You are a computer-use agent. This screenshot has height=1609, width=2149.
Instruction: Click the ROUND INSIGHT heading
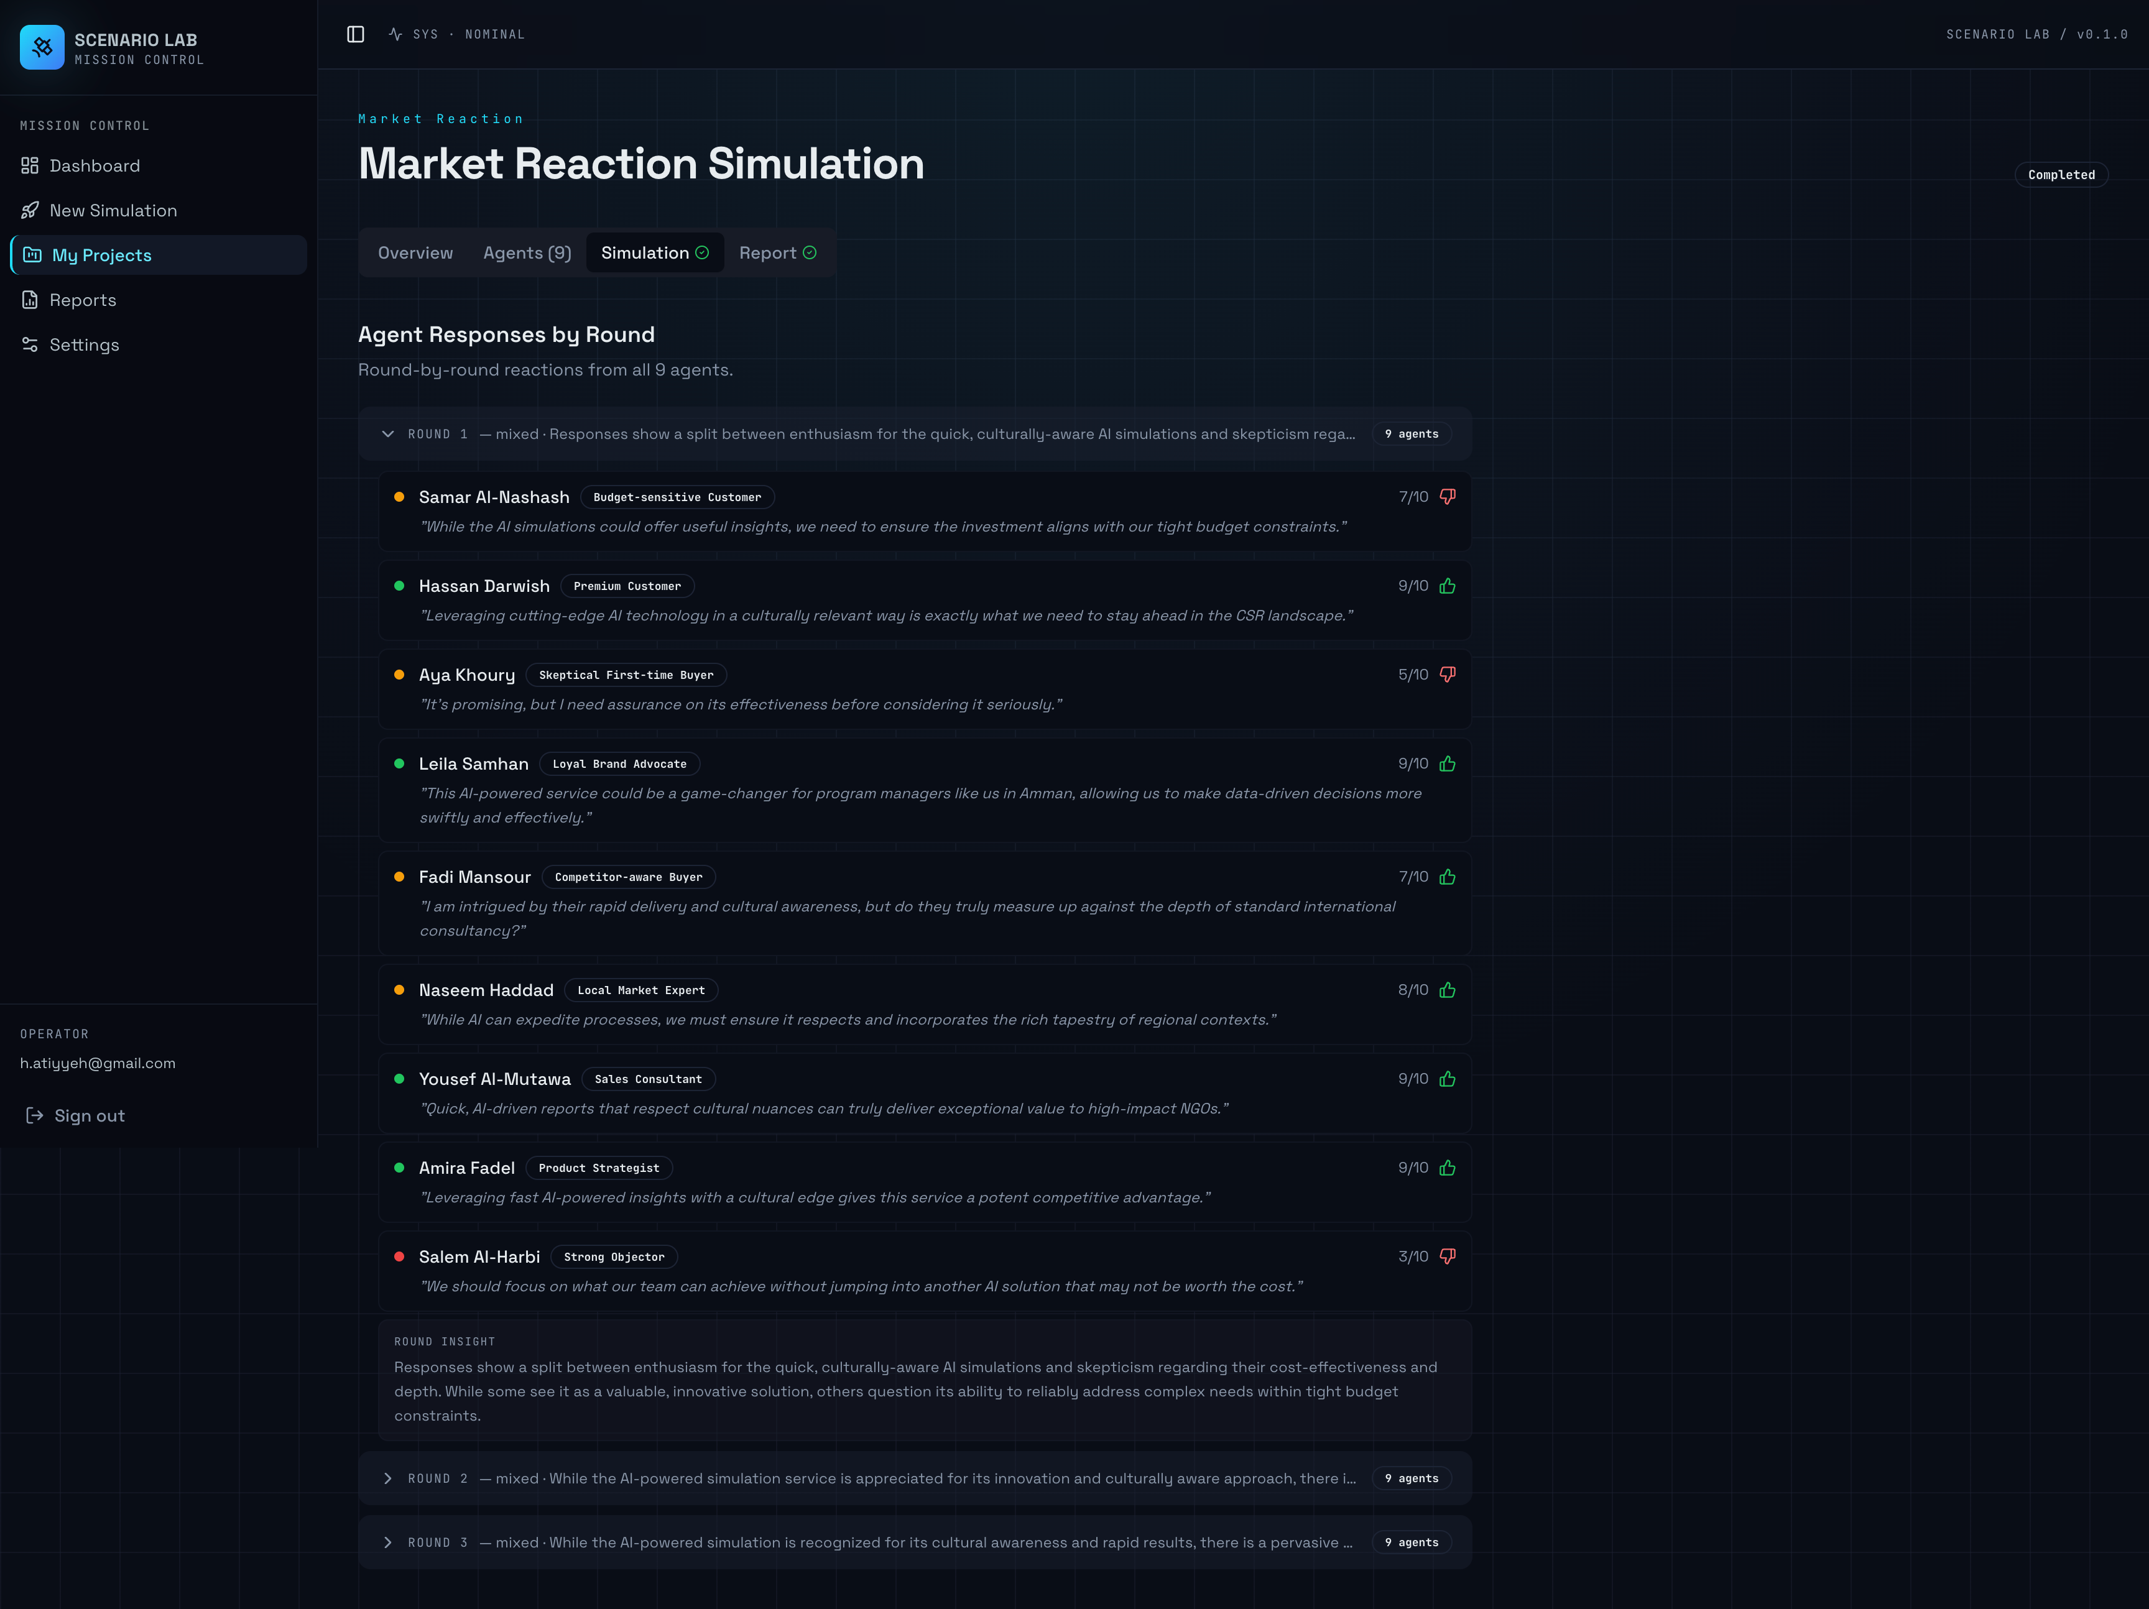[x=444, y=1342]
